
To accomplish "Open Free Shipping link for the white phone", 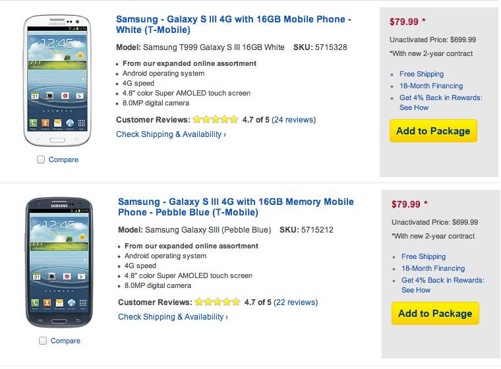I will (x=421, y=74).
